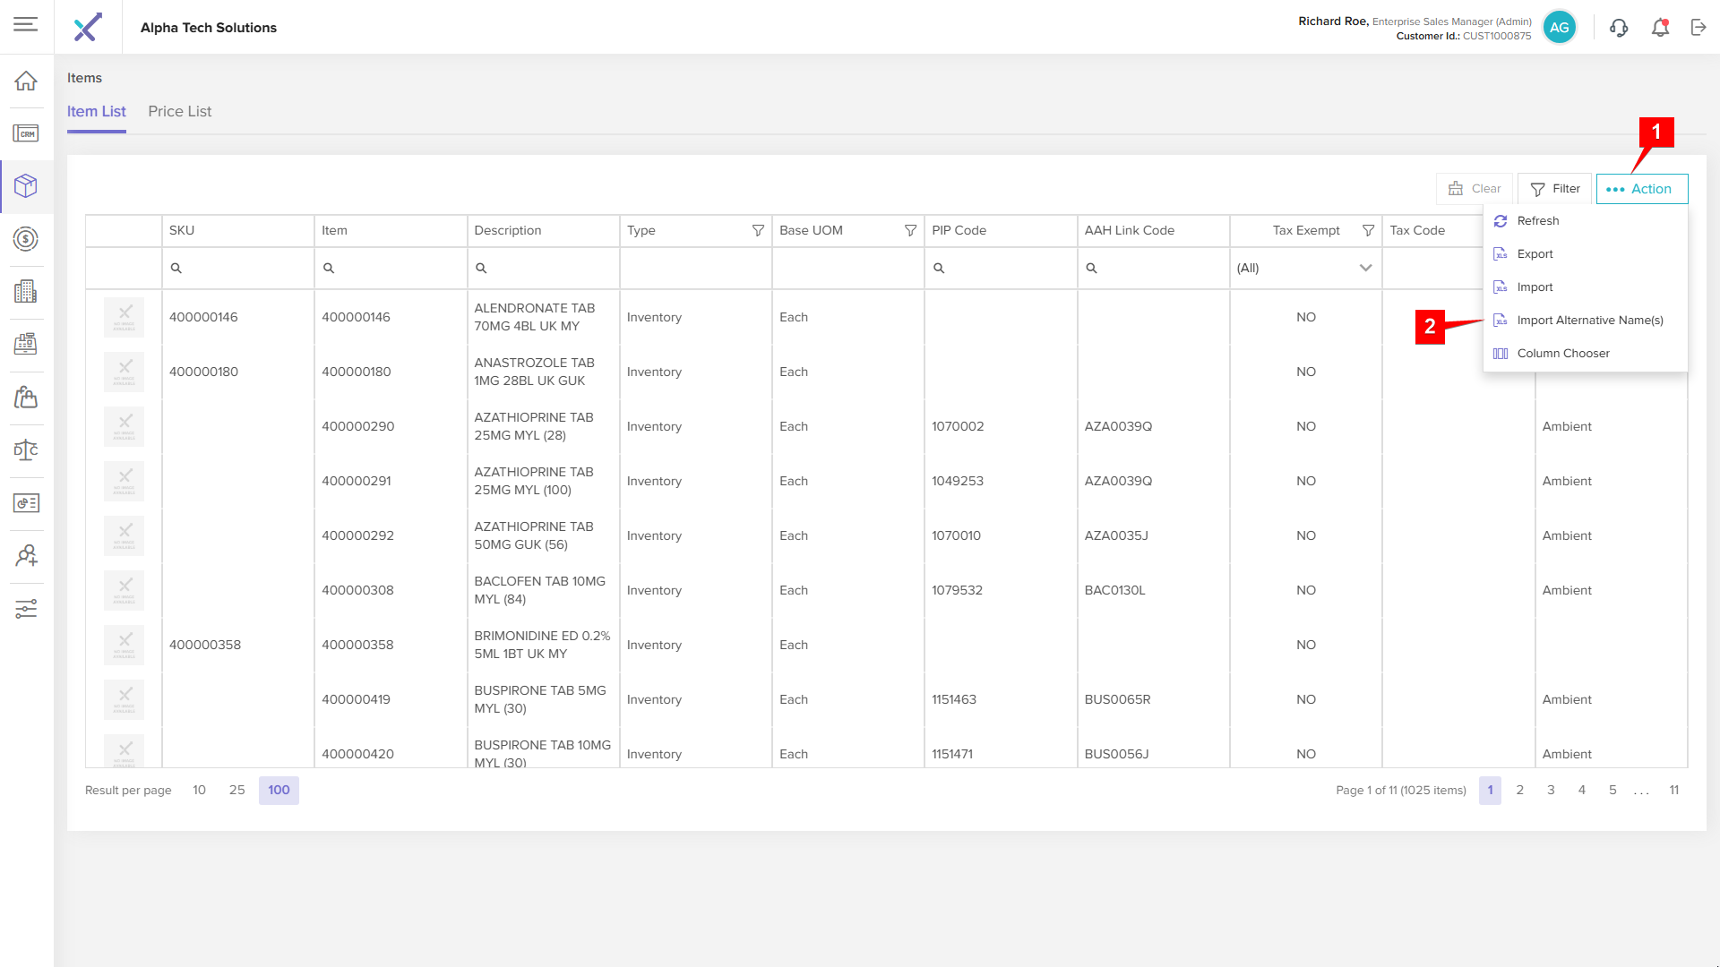Screen dimensions: 1720x967
Task: Click the logout icon in header
Action: point(1698,28)
